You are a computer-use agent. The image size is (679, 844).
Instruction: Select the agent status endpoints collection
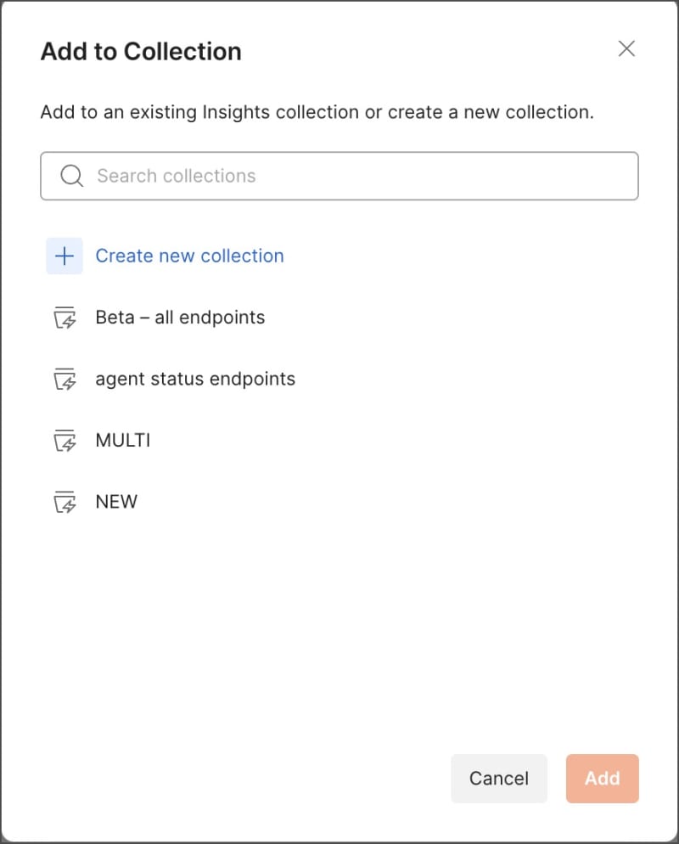click(195, 379)
